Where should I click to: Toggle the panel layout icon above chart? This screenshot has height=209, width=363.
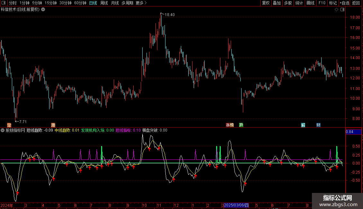[x=342, y=10]
